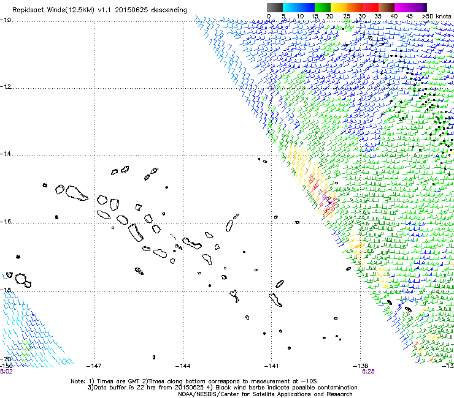Click the purple '6:28' swath time label
Image resolution: width=454 pixels, height=398 pixels.
point(368,372)
